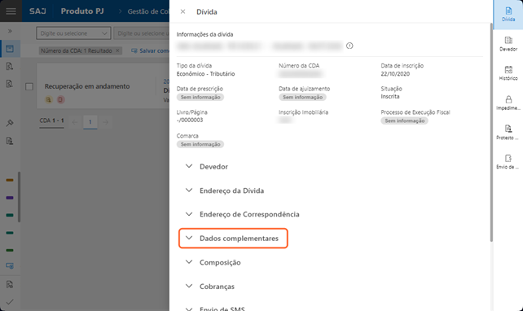
Task: Click the checkmark icon at sidebar bottom
Action: tap(10, 302)
